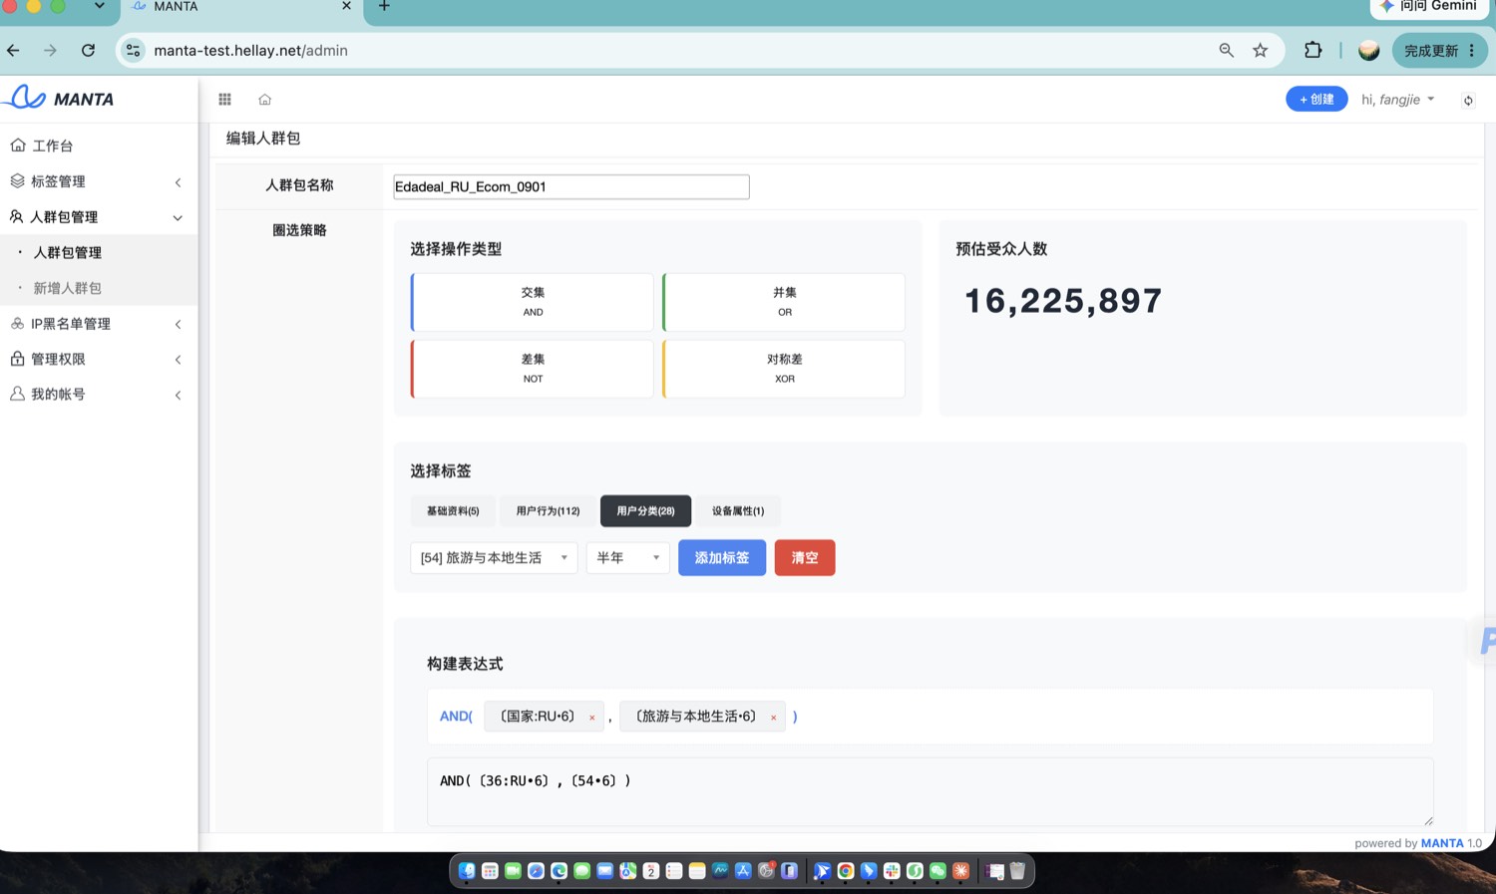Collapse 人群包管理 menu

[99, 216]
